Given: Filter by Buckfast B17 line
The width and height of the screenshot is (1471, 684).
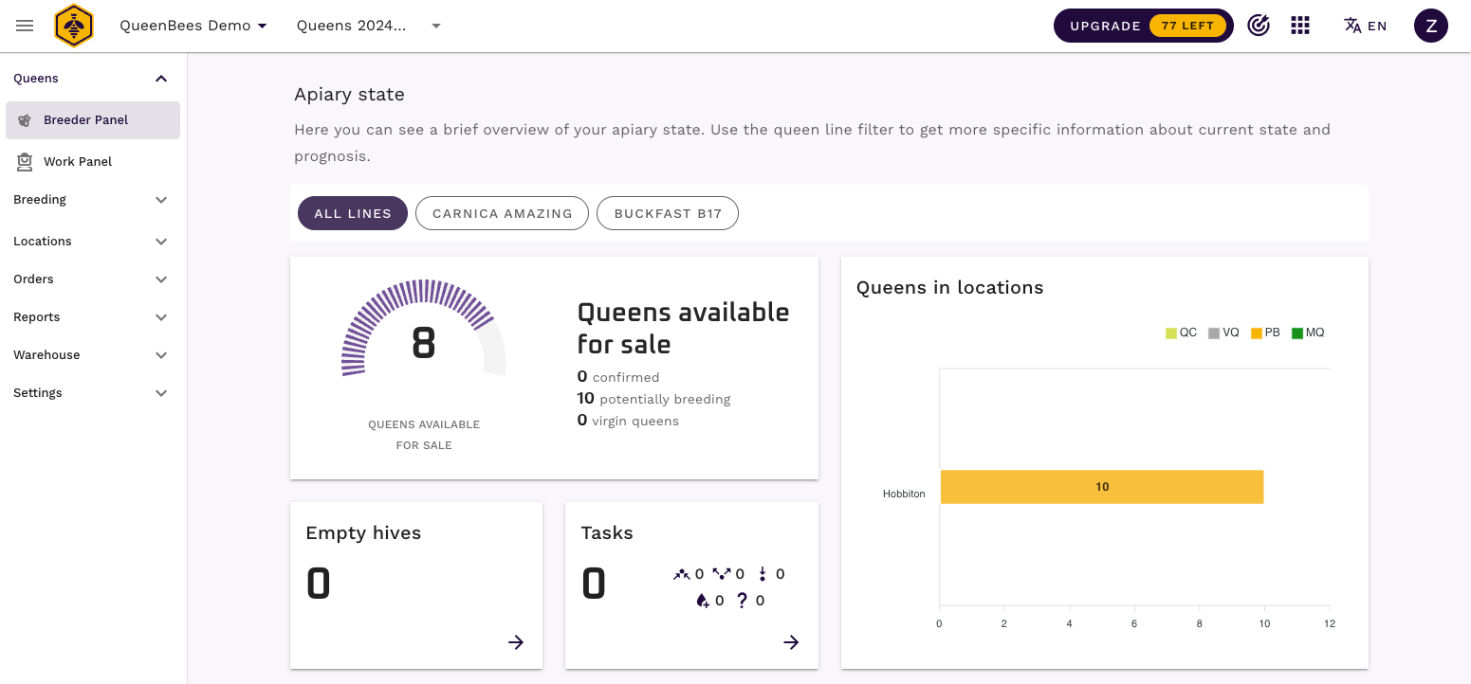Looking at the screenshot, I should 667,213.
